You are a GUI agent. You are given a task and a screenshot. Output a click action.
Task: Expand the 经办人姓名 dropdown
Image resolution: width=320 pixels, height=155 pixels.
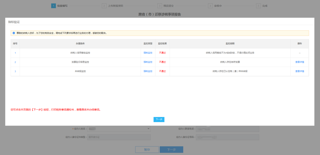click(119, 129)
